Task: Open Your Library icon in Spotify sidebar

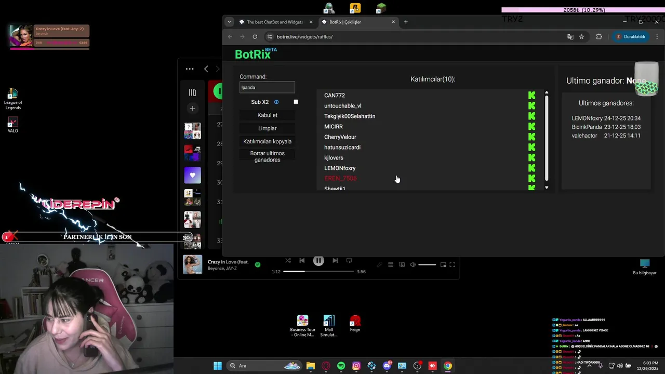Action: [192, 92]
